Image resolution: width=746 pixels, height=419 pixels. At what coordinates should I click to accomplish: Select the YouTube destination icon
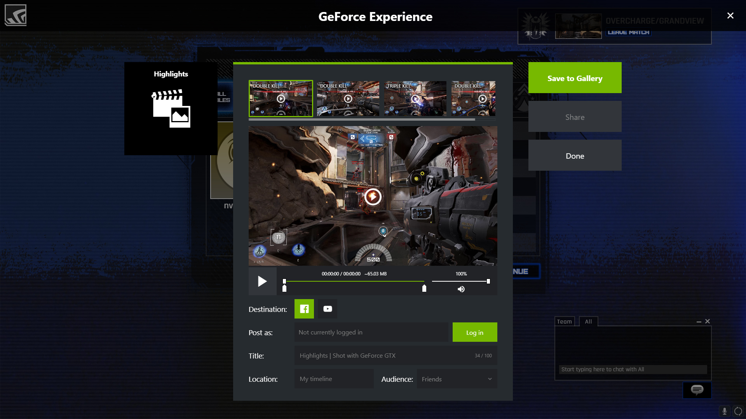click(328, 308)
